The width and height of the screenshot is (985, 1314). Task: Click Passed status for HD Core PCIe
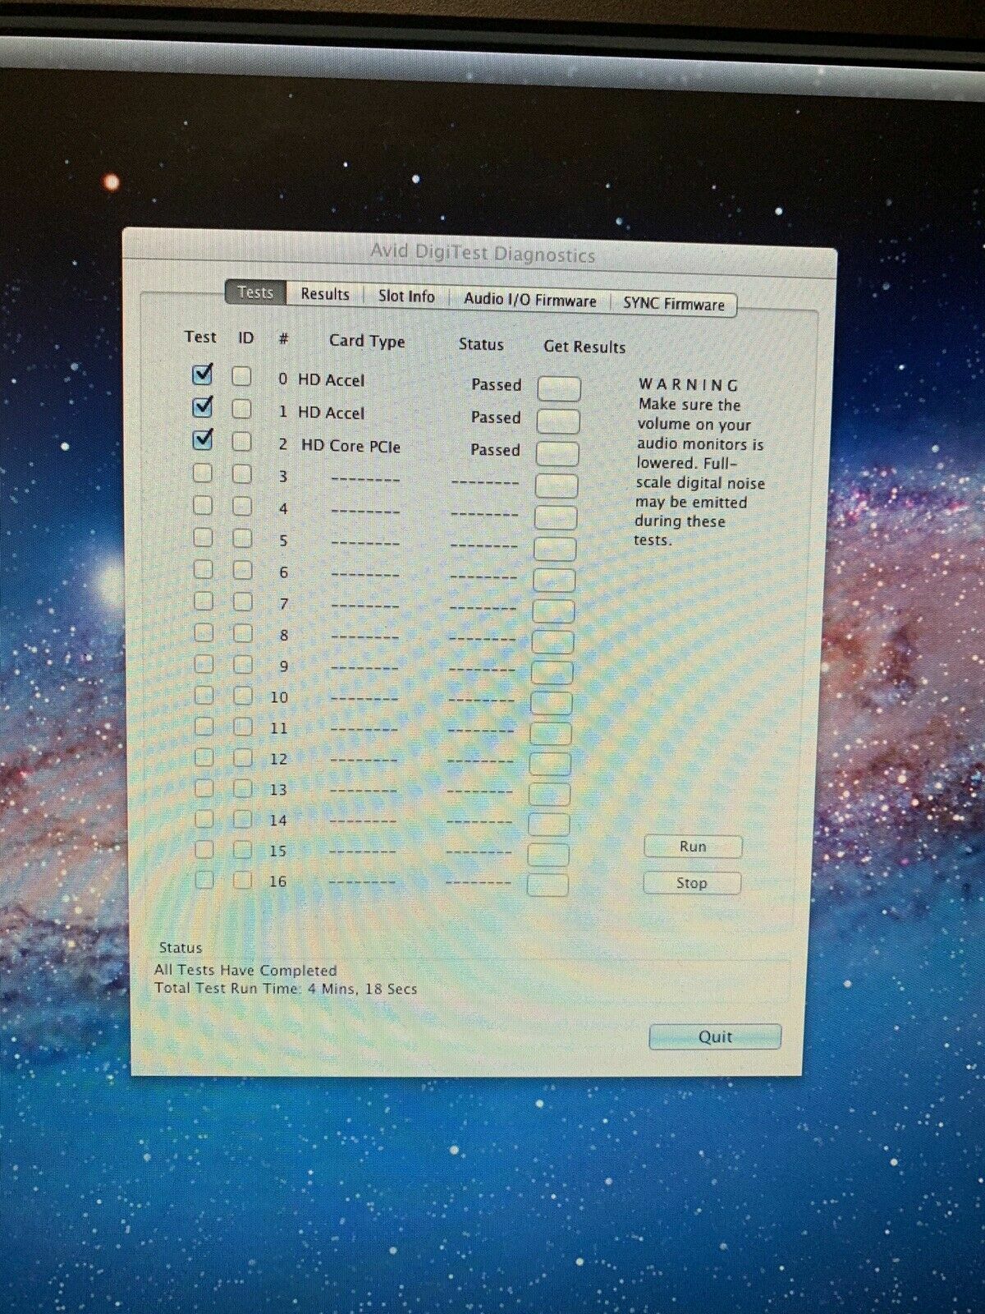click(495, 450)
